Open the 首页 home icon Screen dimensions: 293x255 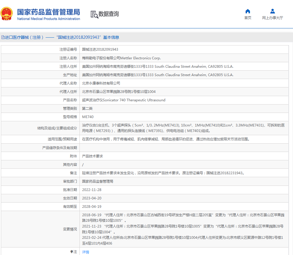248,11
